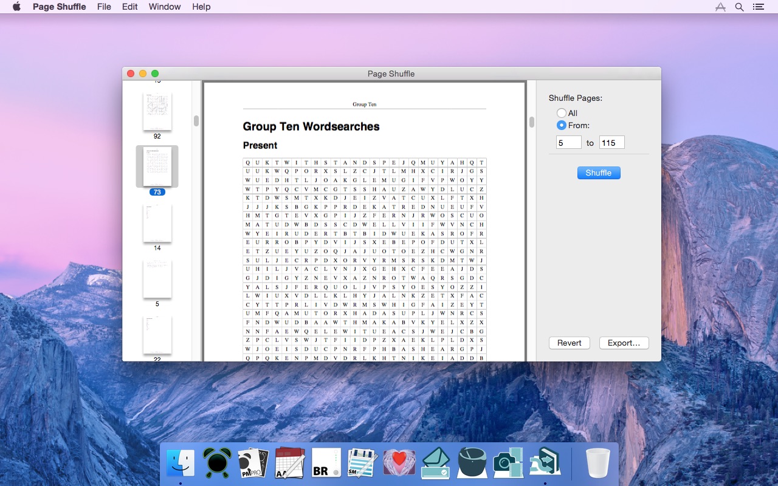Screen dimensions: 778x486
Task: Click the Present subheading in preview
Action: 260,145
